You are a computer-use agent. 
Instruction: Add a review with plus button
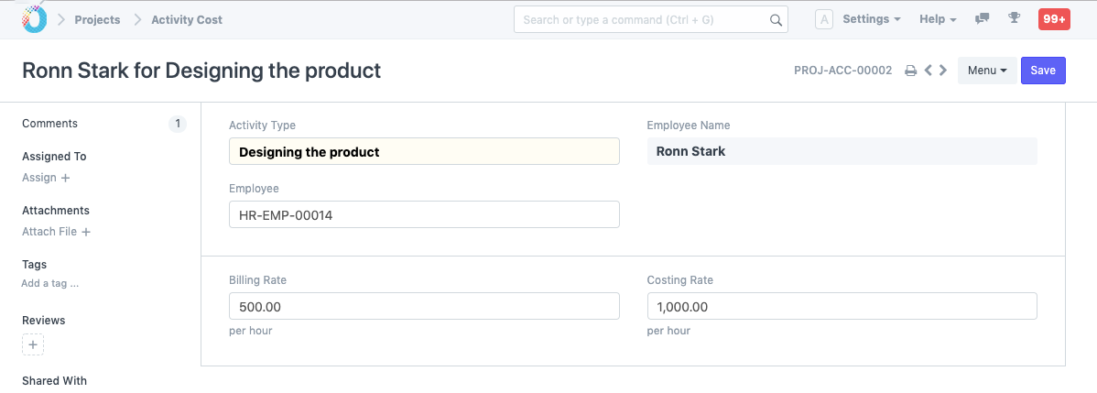click(33, 344)
